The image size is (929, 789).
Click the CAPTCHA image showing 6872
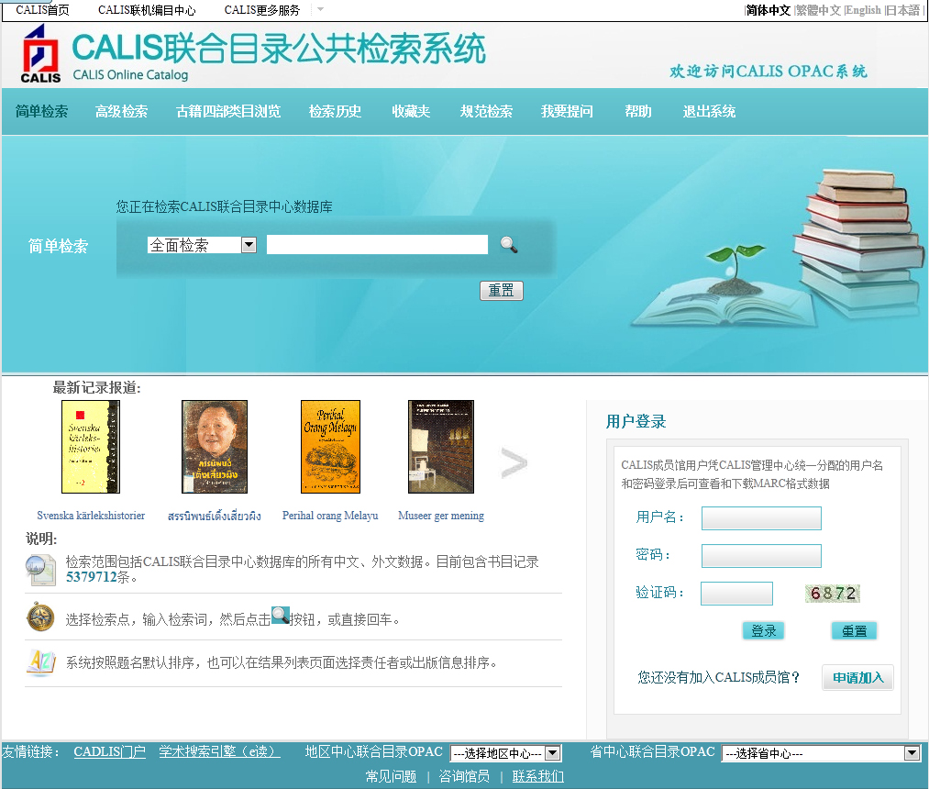coord(833,594)
